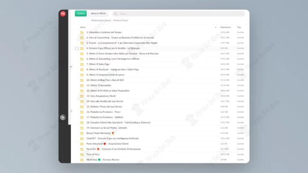
Task: Click folder icon of 17. Piattaforma Freelance - UpWork
Action: pyautogui.click(x=82, y=117)
